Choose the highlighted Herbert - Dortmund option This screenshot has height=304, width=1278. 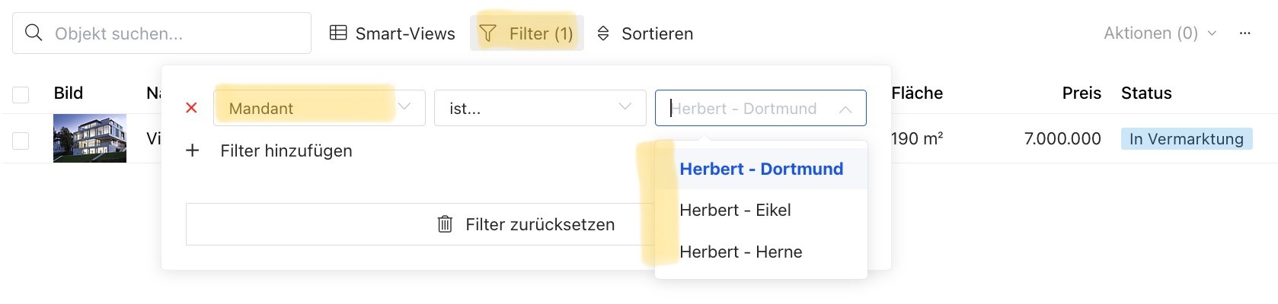761,169
